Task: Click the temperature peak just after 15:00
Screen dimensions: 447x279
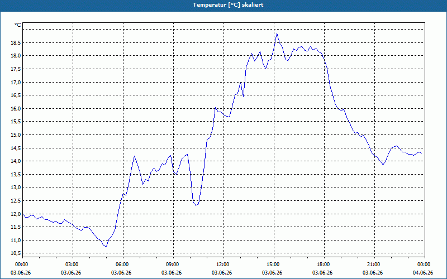Action: coord(277,33)
